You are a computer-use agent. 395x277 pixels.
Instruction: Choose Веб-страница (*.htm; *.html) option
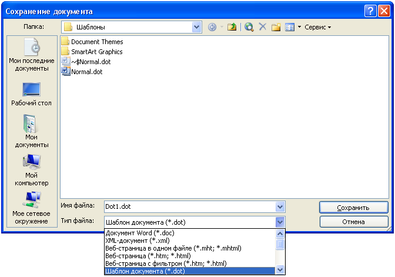click(x=190, y=256)
